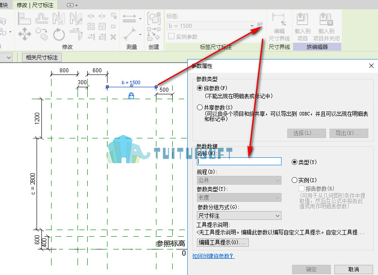Activate the Rotate tool
Screen dimensions: 378x275
(59, 34)
